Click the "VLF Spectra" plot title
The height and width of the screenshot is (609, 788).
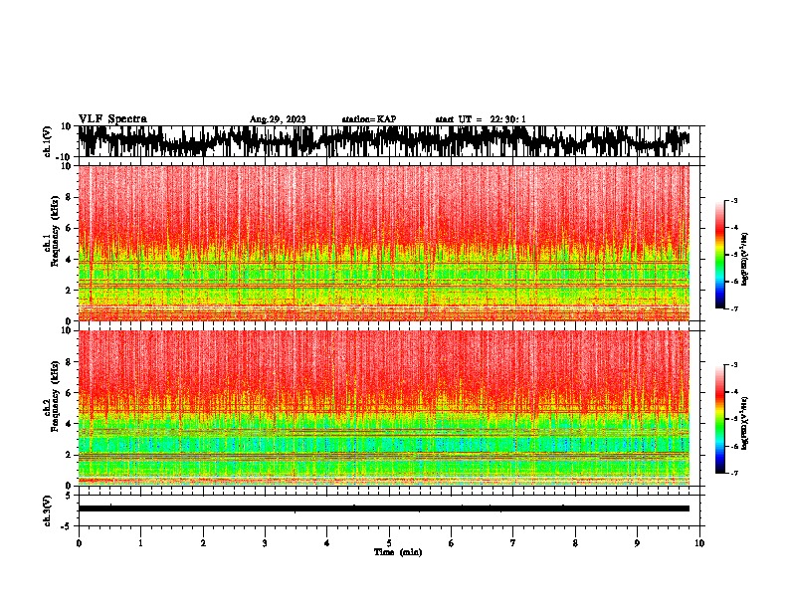(112, 118)
